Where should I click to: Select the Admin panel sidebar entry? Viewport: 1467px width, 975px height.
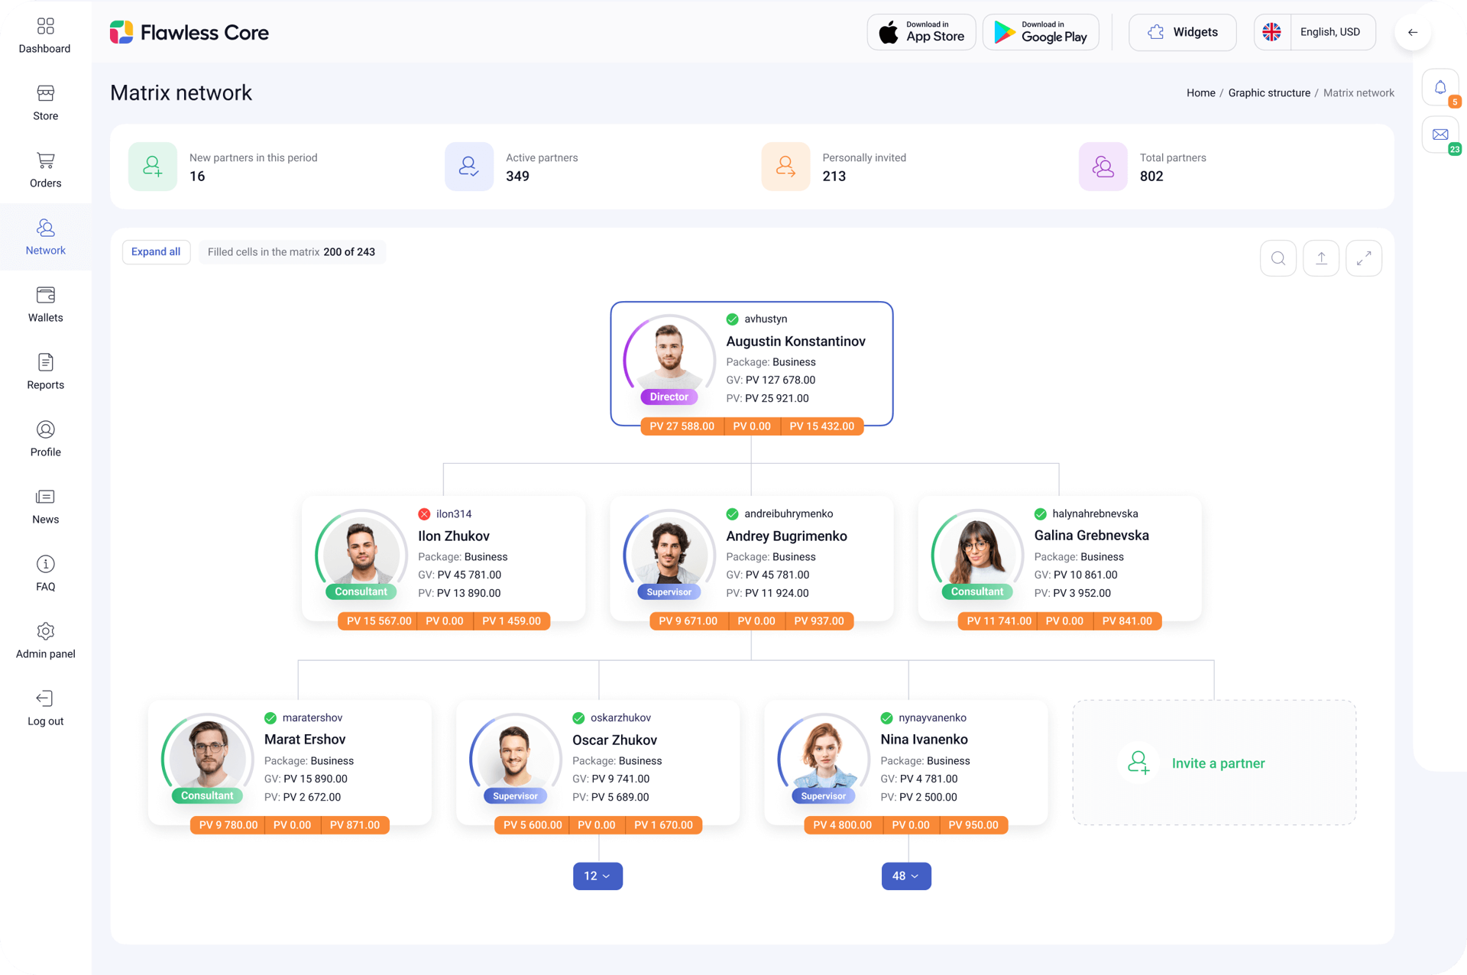45,640
